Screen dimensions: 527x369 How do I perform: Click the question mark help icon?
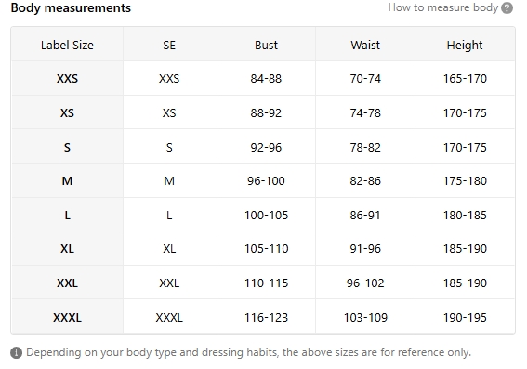(507, 7)
